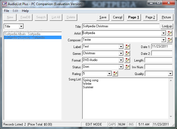The width and height of the screenshot is (177, 129).
Task: Click the 'Records Listed: 2' status text
Action: (15, 124)
